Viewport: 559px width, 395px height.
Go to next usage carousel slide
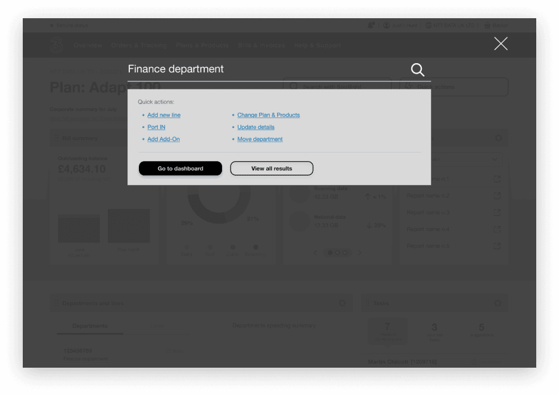tap(359, 253)
